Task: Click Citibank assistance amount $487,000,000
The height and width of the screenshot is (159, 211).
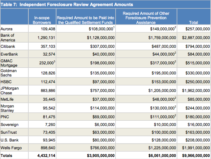Action: (164, 46)
